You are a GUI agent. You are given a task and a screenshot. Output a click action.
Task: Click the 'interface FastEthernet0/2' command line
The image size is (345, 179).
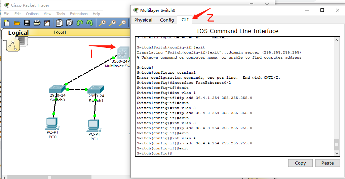pyautogui.click(x=184, y=82)
